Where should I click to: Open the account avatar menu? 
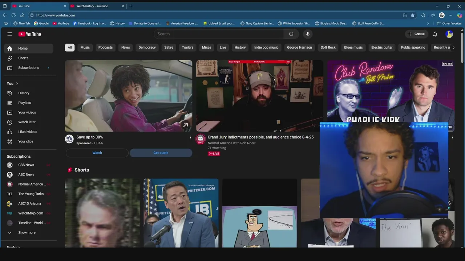449,34
